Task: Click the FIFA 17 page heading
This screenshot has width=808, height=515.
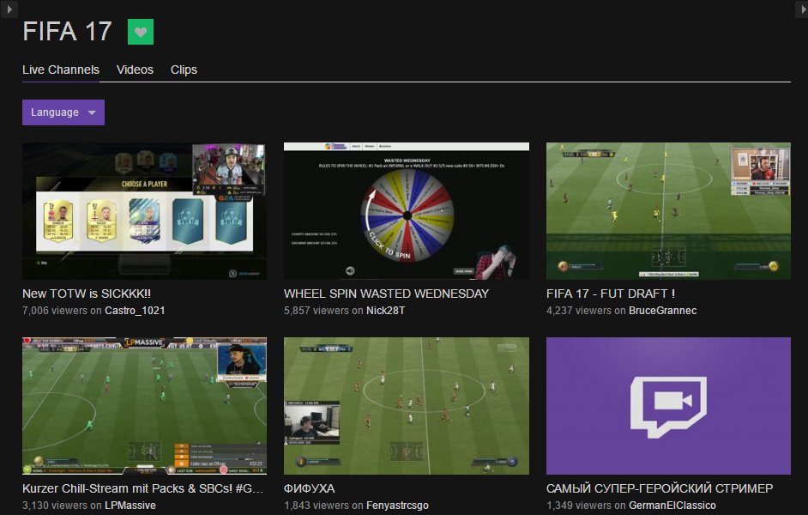Action: pyautogui.click(x=67, y=32)
